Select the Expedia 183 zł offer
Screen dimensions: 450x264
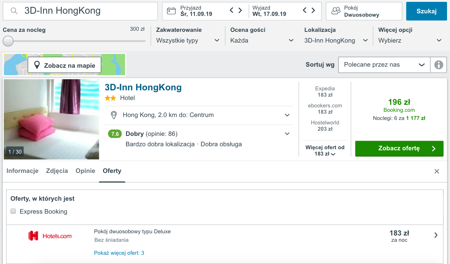pos(325,92)
